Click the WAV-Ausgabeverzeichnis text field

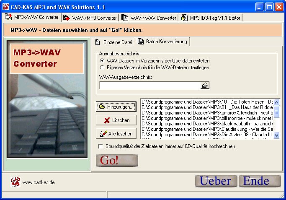click(149, 86)
